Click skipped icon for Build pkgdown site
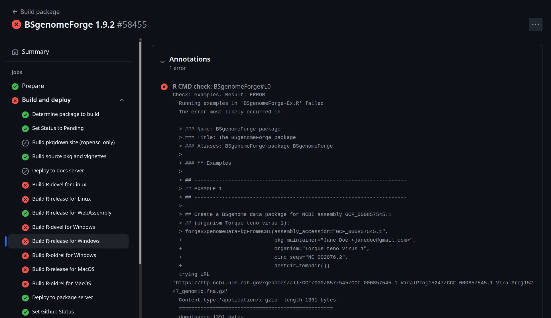551x318 pixels. (x=25, y=143)
